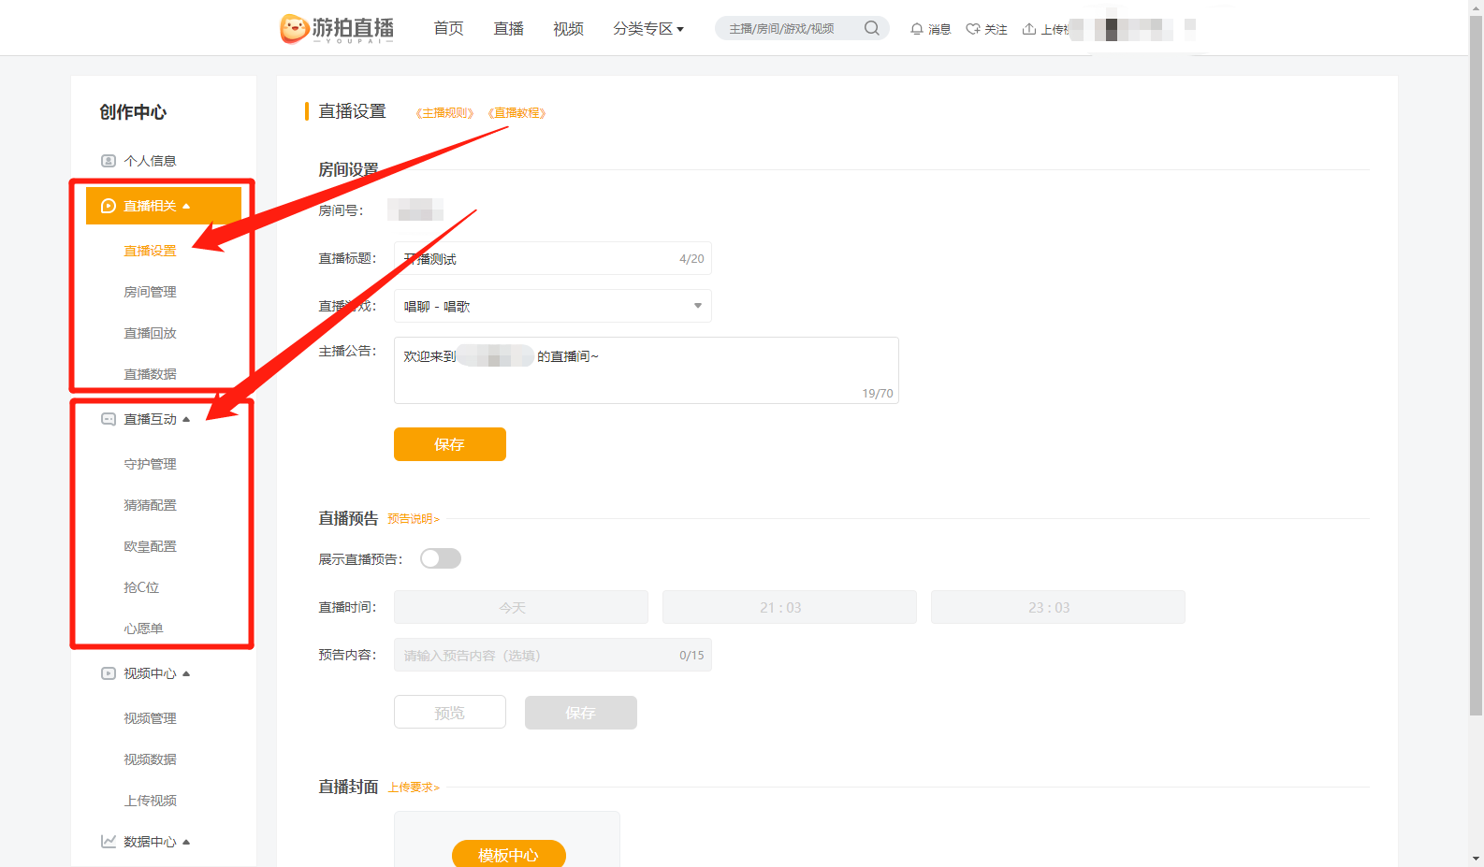Screen dimensions: 1484x867
Task: Go to the 首页 navigation tab
Action: coord(448,29)
